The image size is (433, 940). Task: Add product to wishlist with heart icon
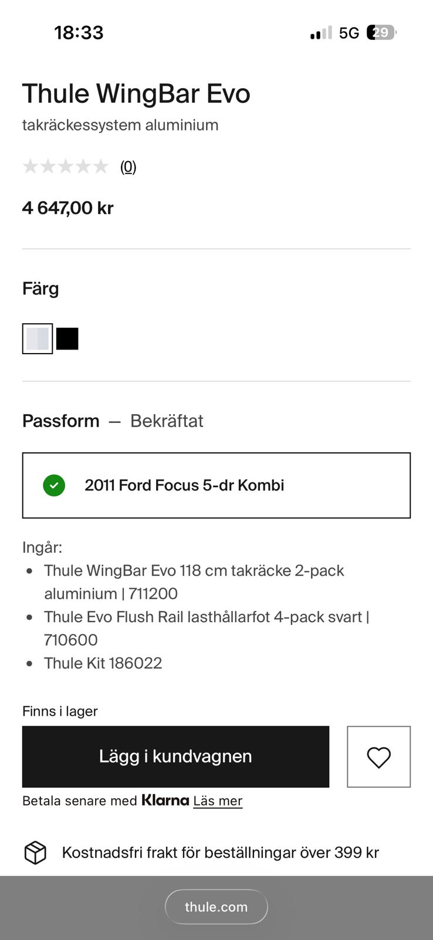(x=378, y=757)
